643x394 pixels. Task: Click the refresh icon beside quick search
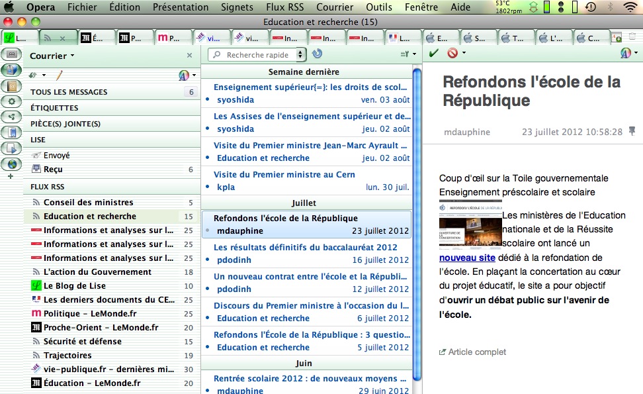(x=317, y=54)
